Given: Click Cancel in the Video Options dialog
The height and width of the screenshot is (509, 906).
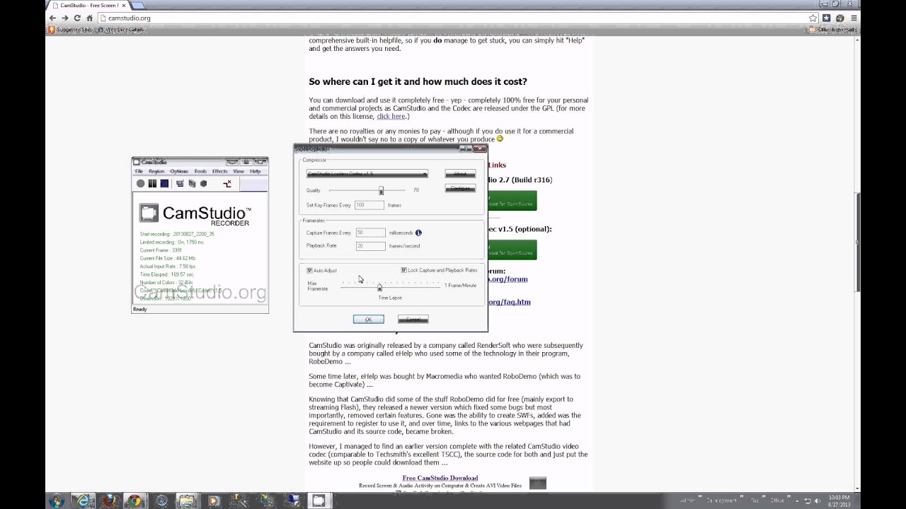Looking at the screenshot, I should [x=413, y=320].
